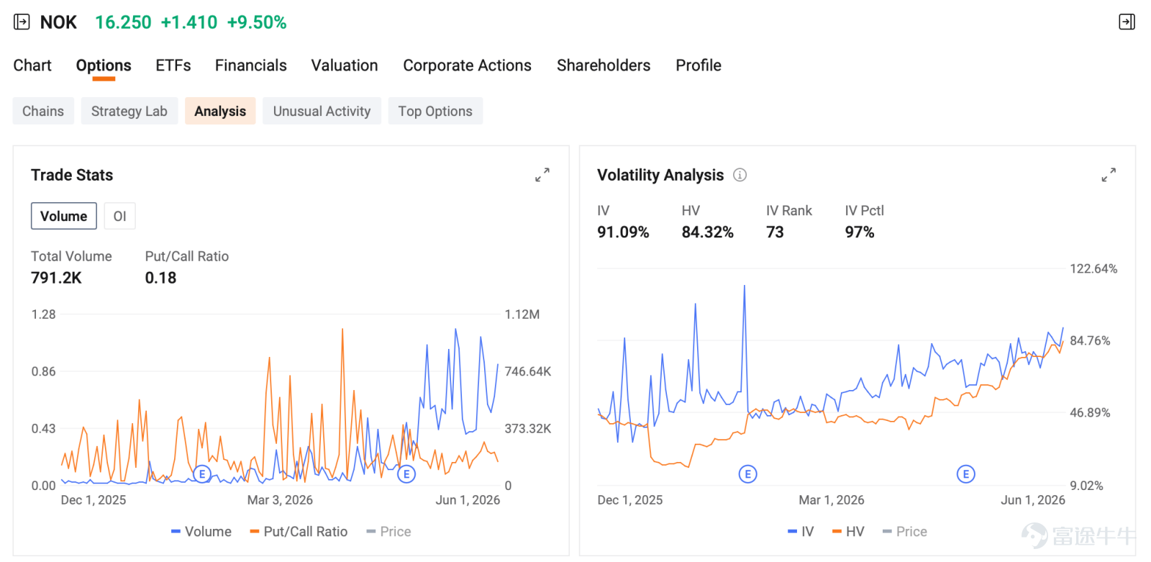Viewport: 1151px width, 562px height.
Task: Click the 46.89% axis label
Action: [1090, 413]
